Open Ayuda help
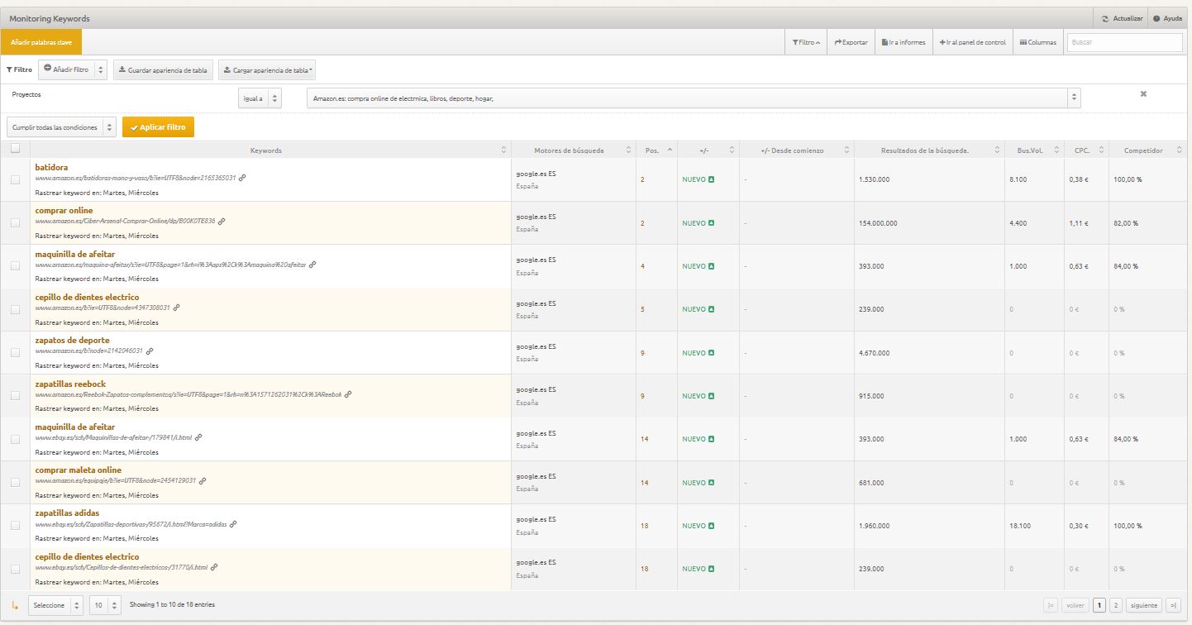Screen dimensions: 1192x625 [x=1167, y=18]
